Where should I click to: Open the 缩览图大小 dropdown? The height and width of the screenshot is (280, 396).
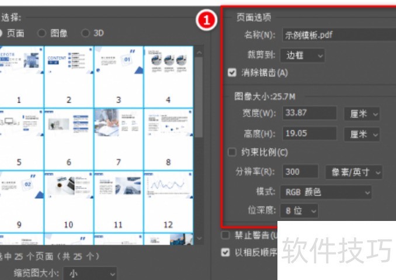tap(90, 273)
